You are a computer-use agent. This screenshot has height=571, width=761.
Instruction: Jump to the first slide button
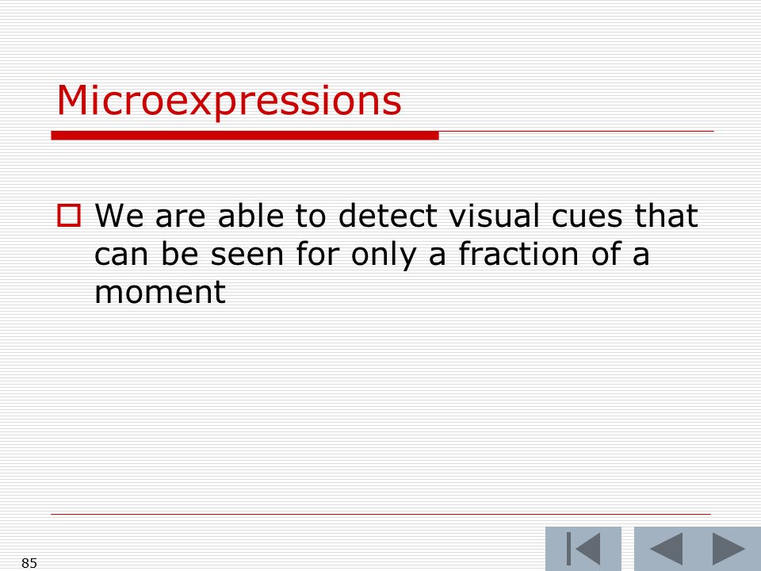pos(583,549)
